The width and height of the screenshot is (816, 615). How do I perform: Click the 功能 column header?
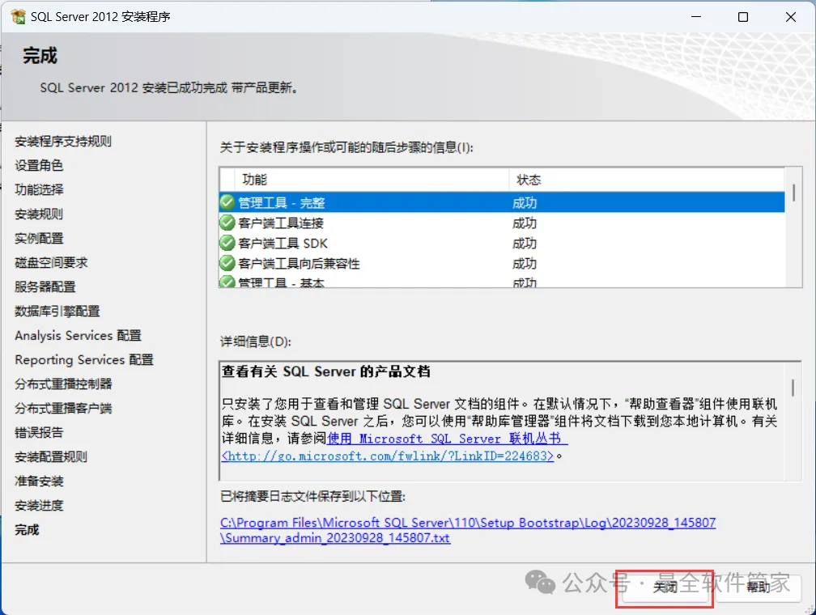coord(372,180)
